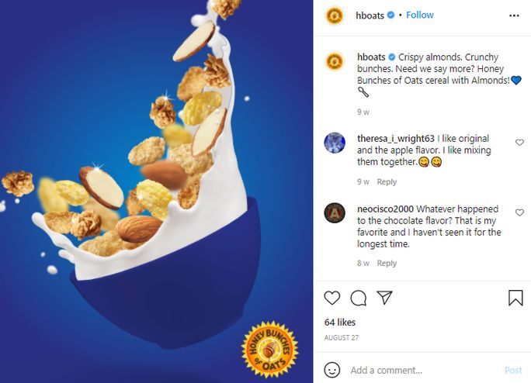This screenshot has height=383, width=531.
Task: Open theresa_i_wright63's profile picture
Action: tap(335, 143)
